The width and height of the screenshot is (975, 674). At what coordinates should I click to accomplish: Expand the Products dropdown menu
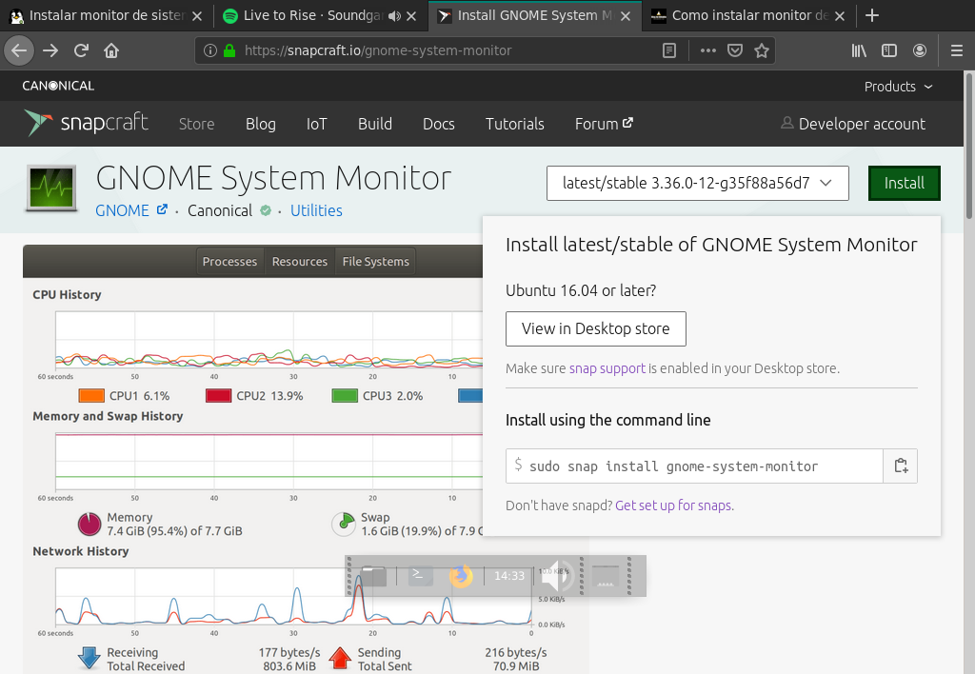(898, 87)
